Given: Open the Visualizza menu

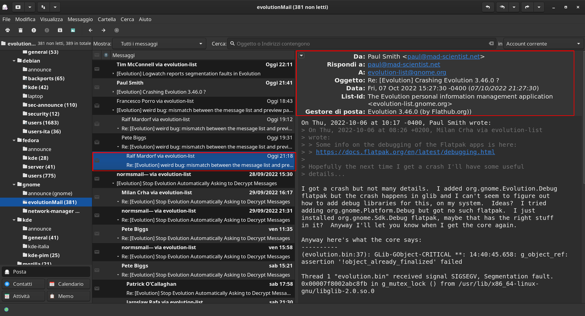Looking at the screenshot, I should [51, 19].
